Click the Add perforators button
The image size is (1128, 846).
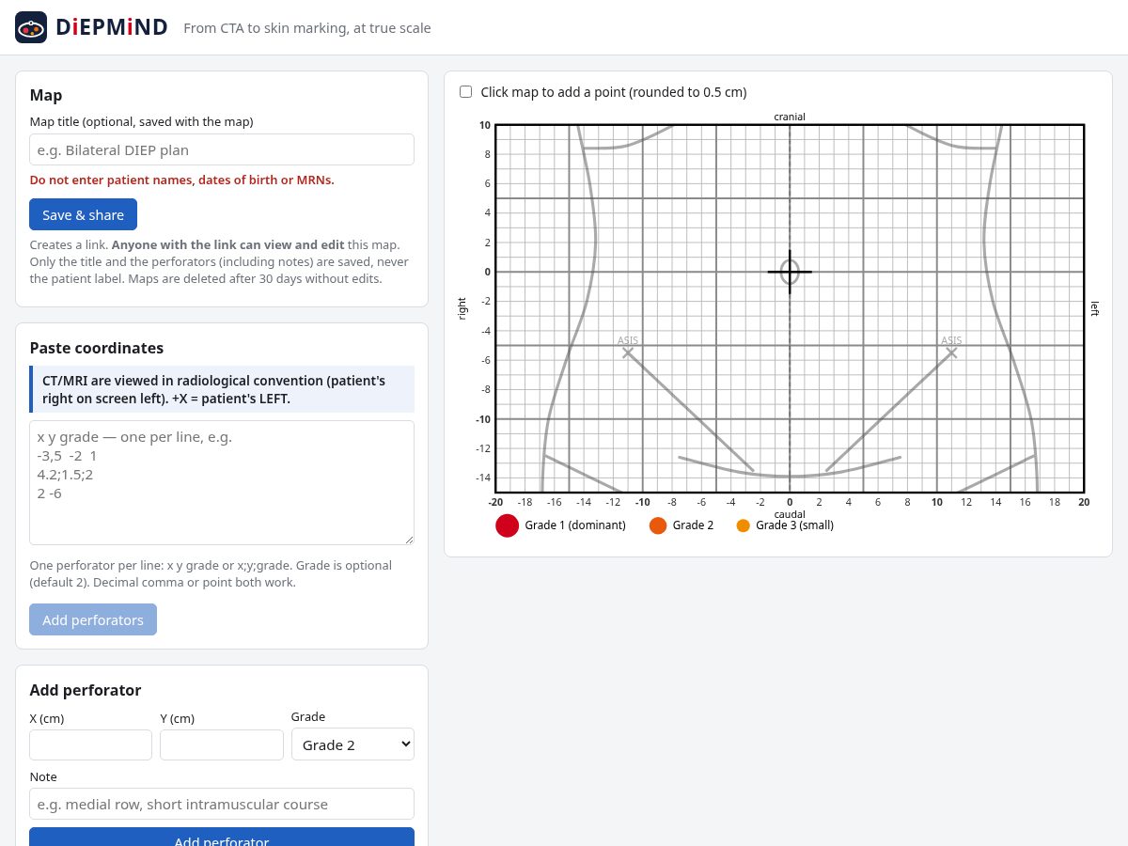pyautogui.click(x=93, y=619)
